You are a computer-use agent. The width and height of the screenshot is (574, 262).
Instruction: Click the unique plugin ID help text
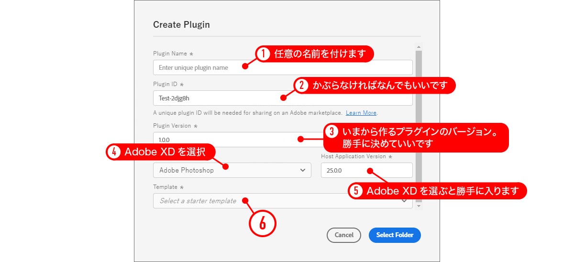point(247,113)
